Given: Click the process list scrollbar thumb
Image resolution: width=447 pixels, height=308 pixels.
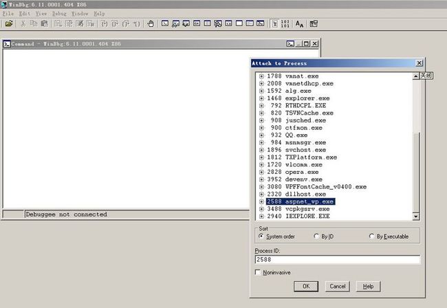Looking at the screenshot, I should (x=416, y=173).
